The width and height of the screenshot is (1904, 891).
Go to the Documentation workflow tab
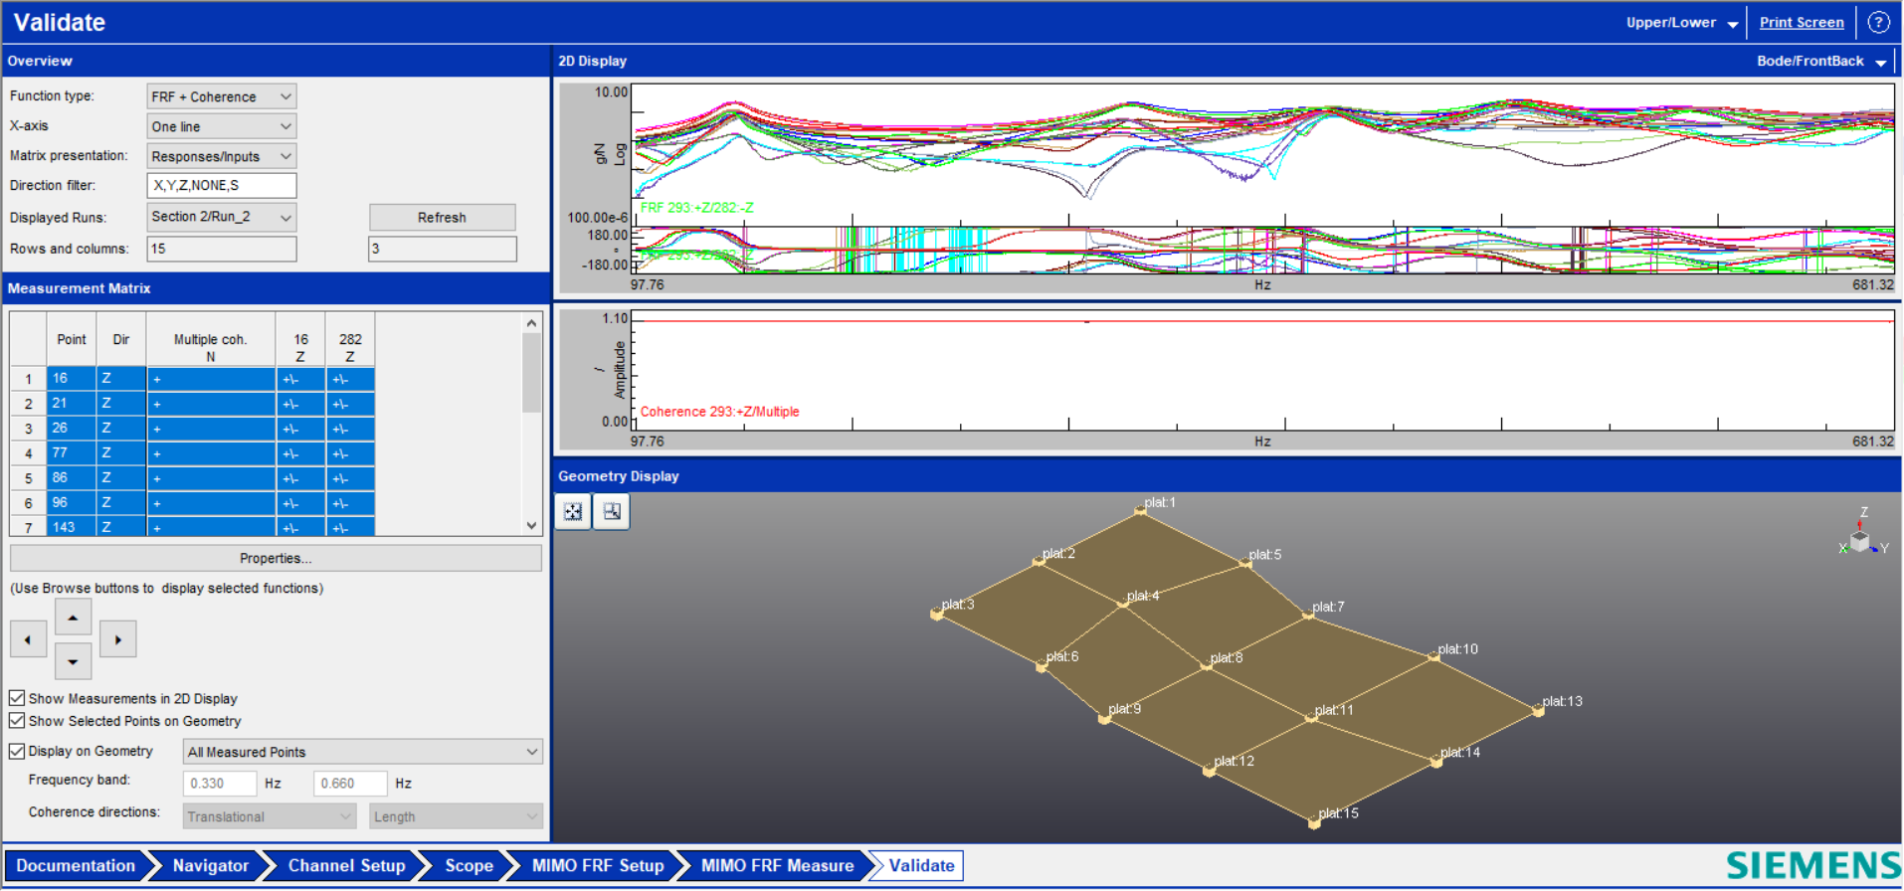click(76, 865)
